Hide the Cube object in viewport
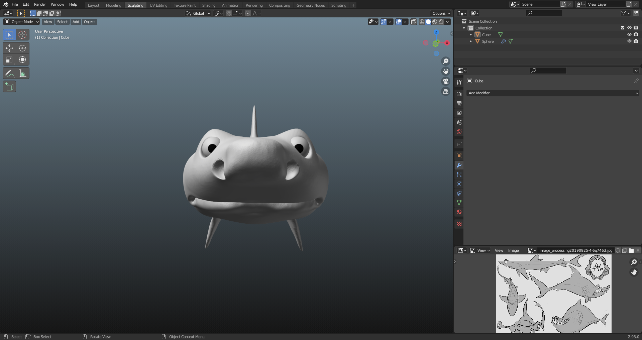 point(629,34)
